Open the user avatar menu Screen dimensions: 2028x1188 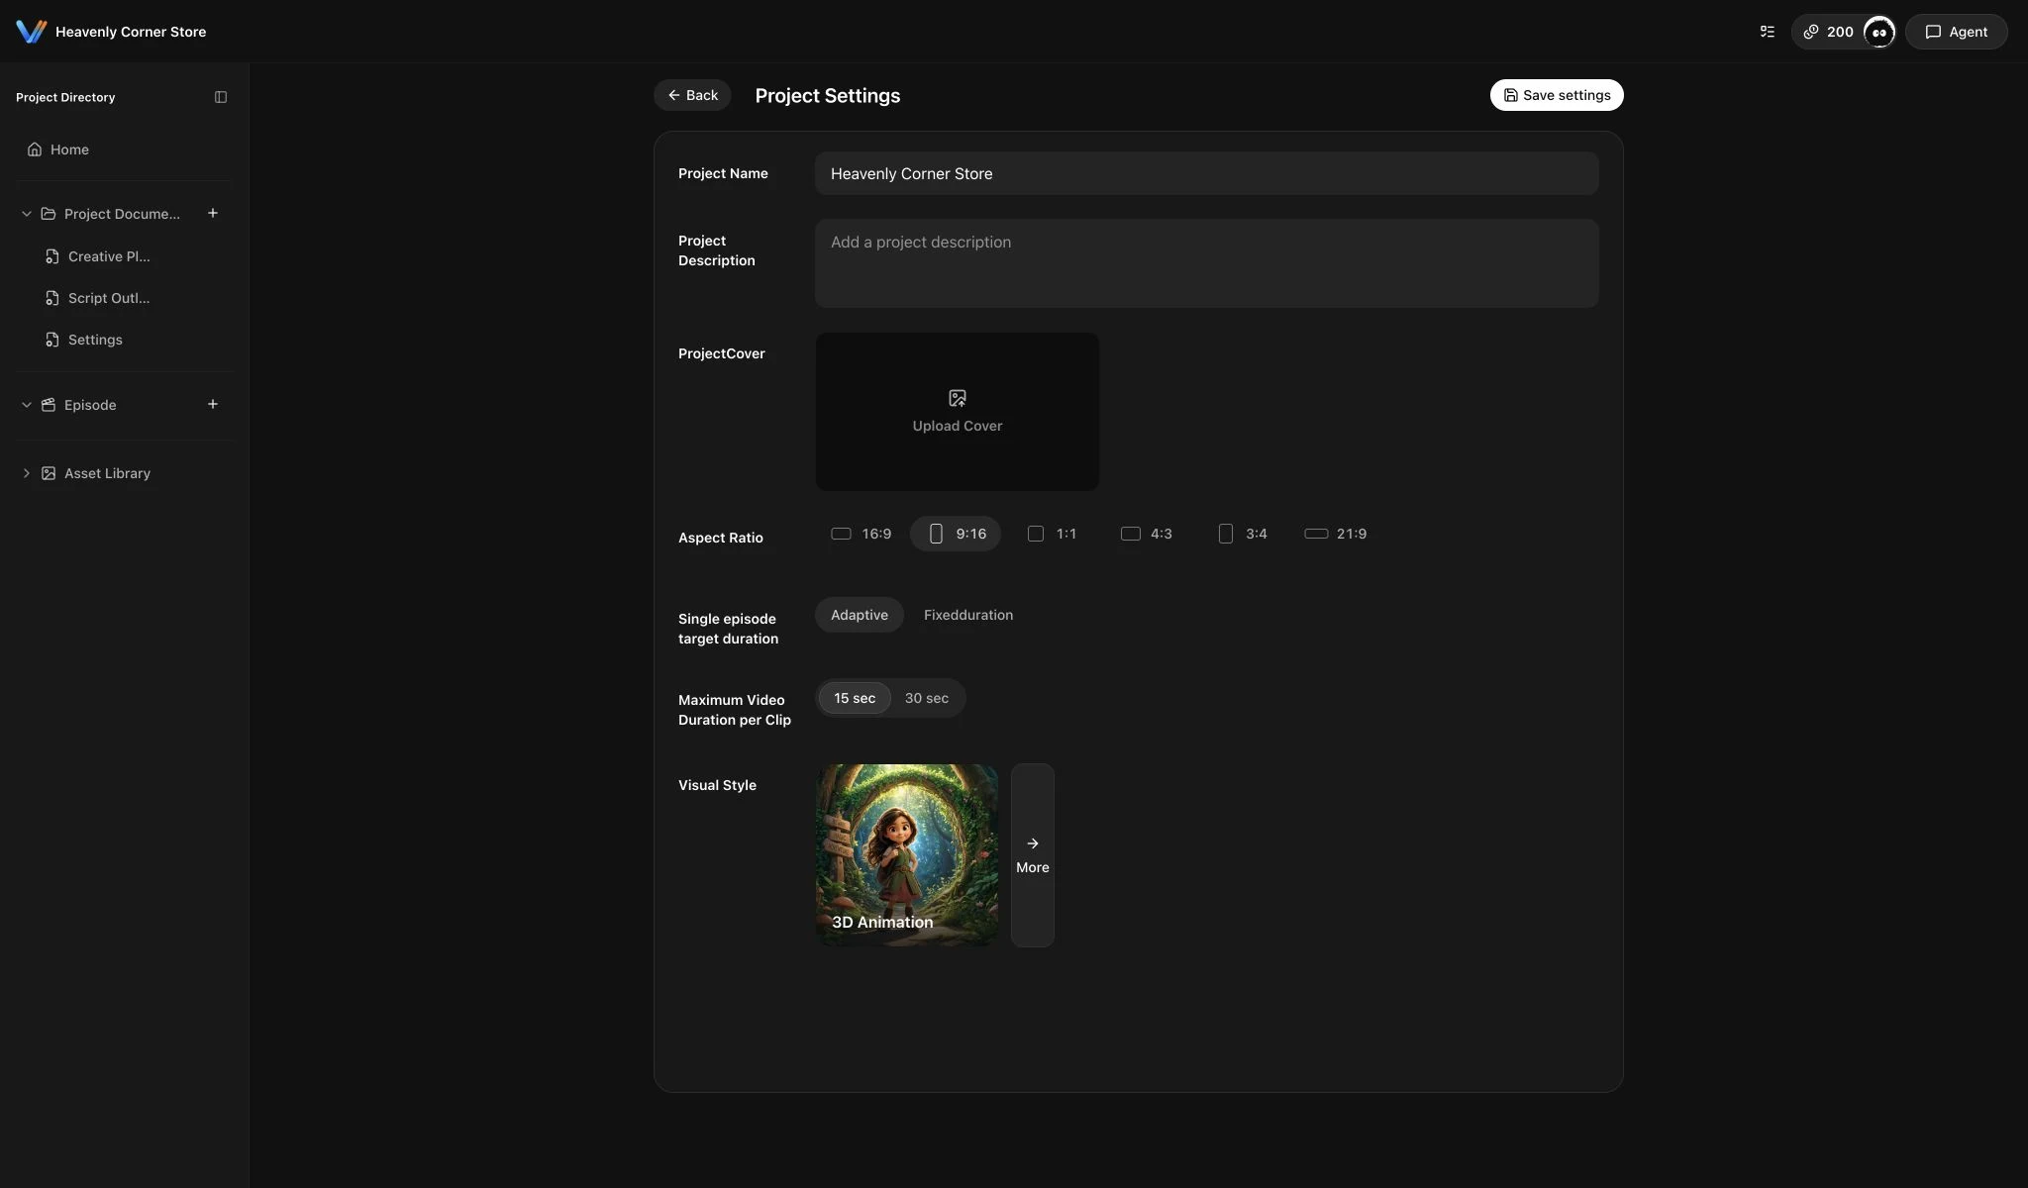pos(1879,32)
